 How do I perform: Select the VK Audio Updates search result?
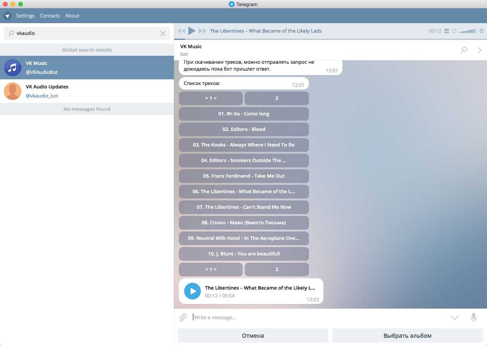coord(87,91)
